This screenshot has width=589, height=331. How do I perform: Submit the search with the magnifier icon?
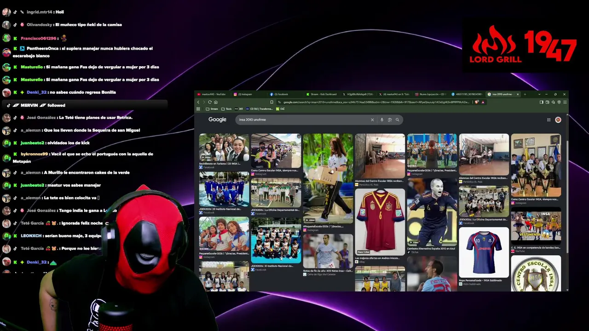(x=398, y=120)
